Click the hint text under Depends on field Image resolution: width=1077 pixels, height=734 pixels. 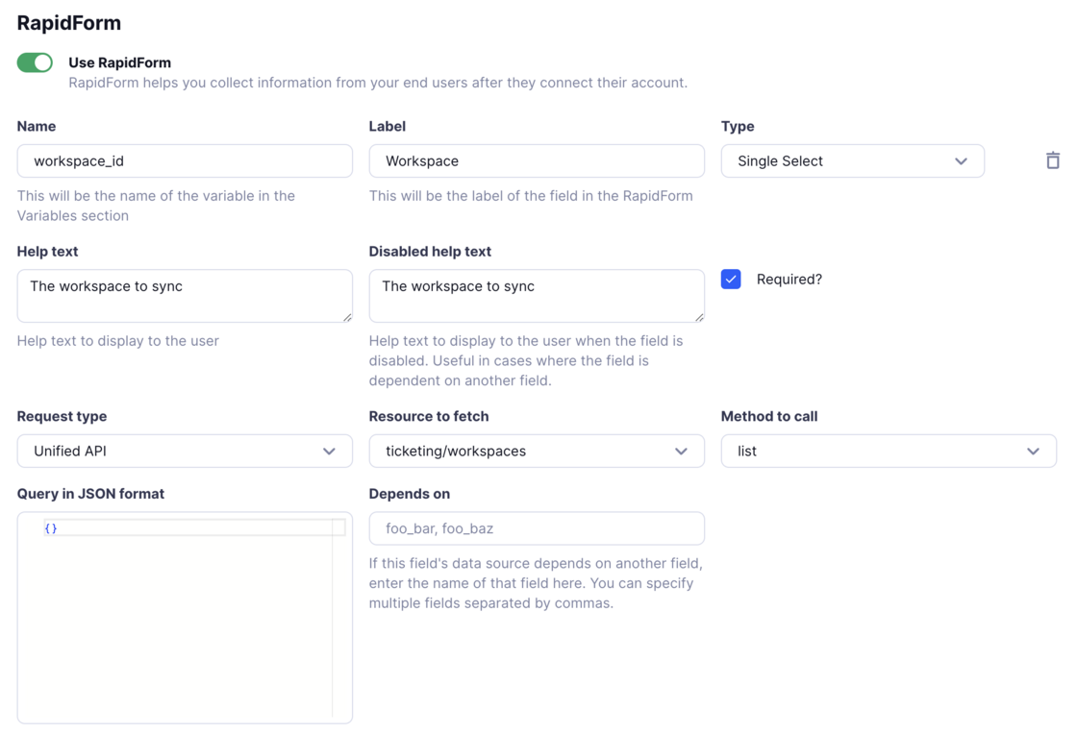point(536,583)
